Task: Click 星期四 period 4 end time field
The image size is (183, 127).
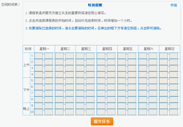Action: [x=111, y=74]
